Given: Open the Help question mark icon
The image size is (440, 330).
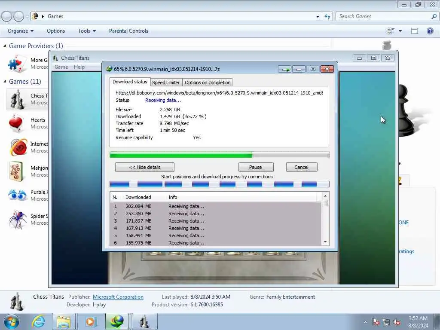Looking at the screenshot, I should coord(430,31).
